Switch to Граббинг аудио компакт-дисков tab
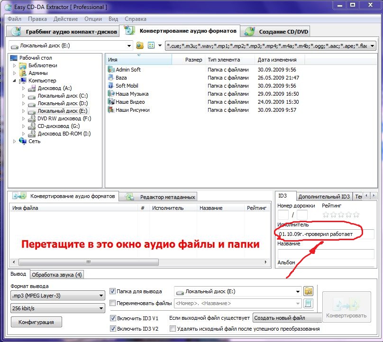Screen dimensions: 383x342 point(63,31)
